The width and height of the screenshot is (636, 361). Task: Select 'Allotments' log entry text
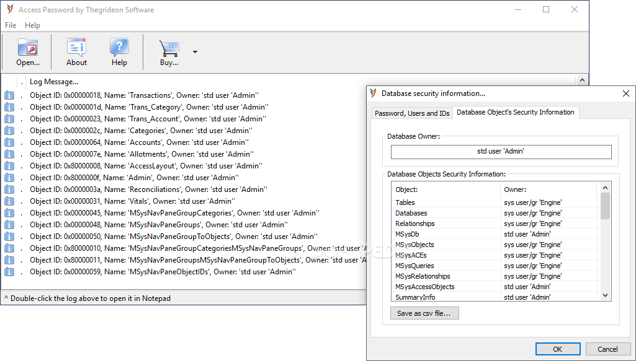pos(142,154)
